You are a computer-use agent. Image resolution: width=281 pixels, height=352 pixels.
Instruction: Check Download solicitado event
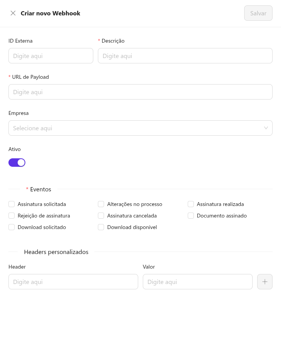click(12, 227)
